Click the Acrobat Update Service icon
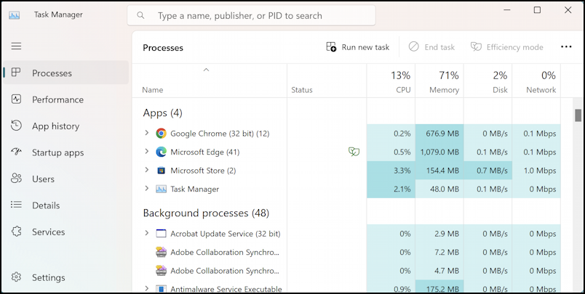The width and height of the screenshot is (585, 294). tap(162, 234)
